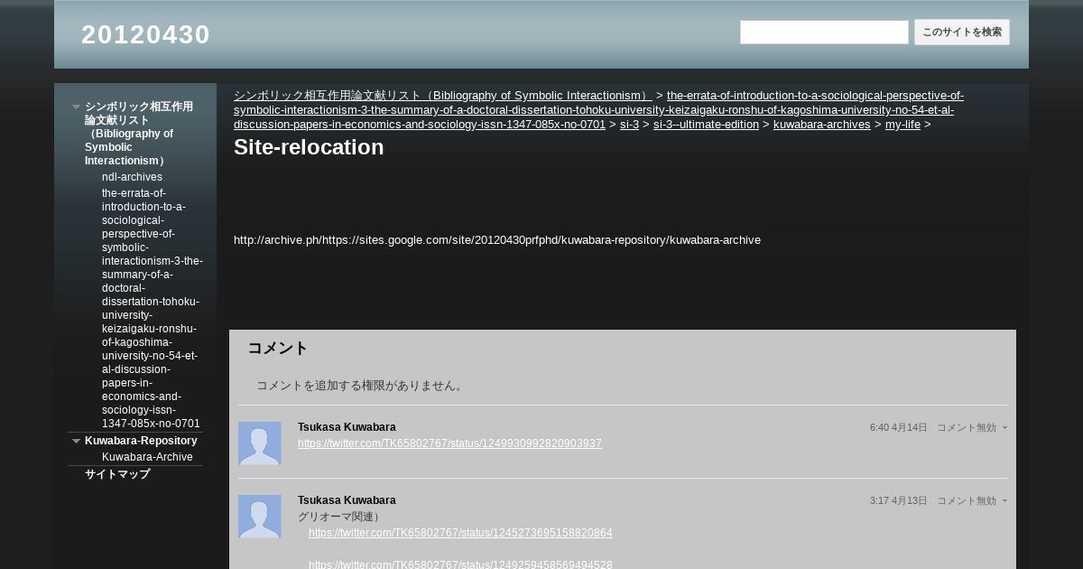Screen dimensions: 1083x569
Task: Click the Site-relocation page heading
Action: click(309, 147)
